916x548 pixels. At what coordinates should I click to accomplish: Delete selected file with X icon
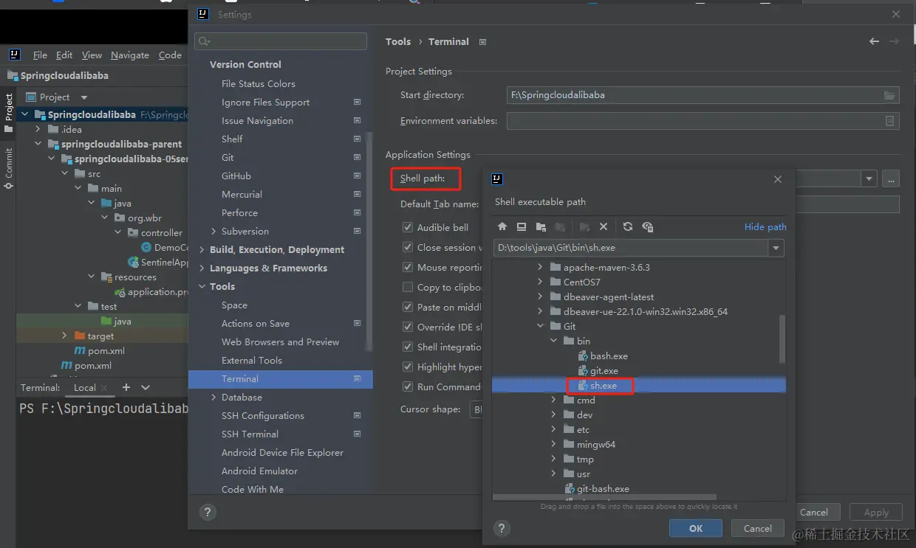click(604, 227)
